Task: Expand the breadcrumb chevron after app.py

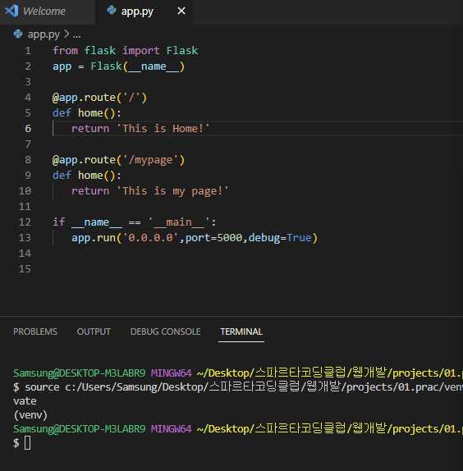Action: (x=66, y=34)
